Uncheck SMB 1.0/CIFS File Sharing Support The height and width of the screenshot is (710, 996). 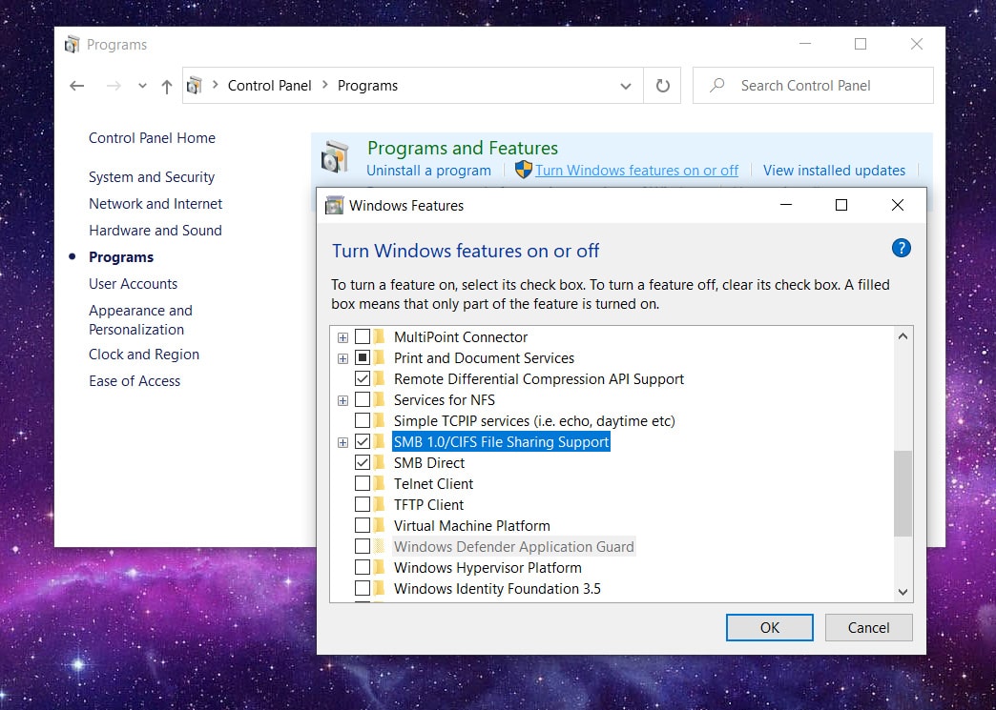[363, 441]
